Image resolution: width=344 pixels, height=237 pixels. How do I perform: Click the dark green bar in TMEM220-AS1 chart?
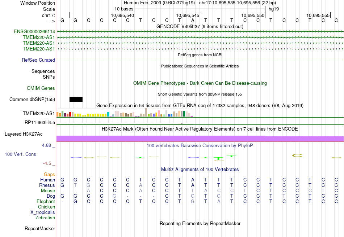(x=184, y=114)
